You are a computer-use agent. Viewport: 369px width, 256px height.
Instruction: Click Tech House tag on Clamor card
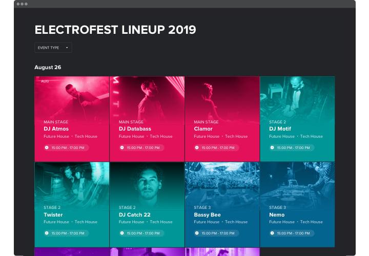pyautogui.click(x=236, y=136)
